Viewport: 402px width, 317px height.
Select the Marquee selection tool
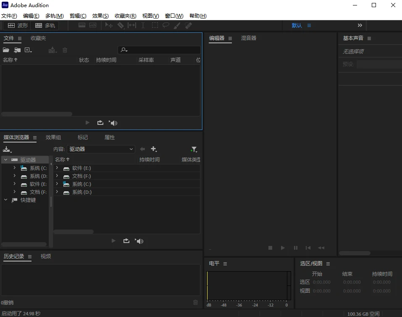(155, 26)
